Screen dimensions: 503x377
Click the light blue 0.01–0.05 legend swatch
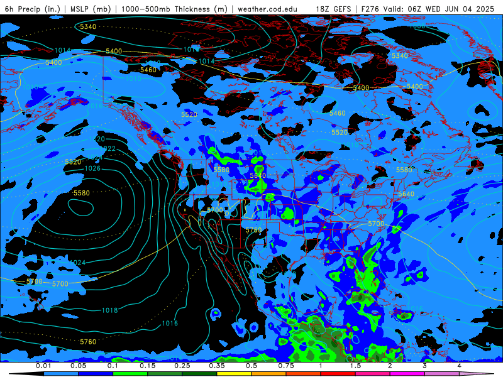(61, 374)
